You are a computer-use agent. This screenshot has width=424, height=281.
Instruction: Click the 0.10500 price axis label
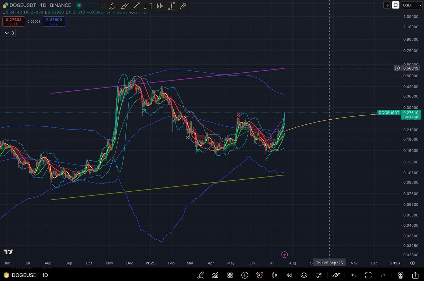pyautogui.click(x=410, y=173)
